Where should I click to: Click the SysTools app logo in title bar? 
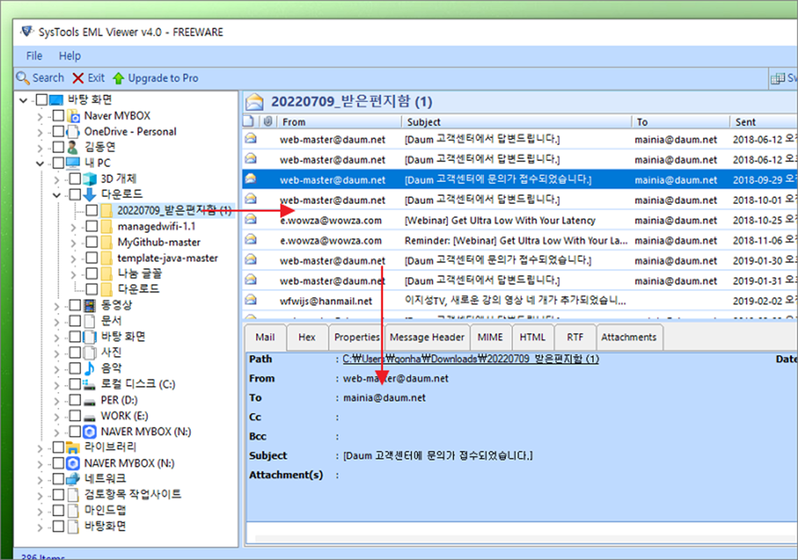click(27, 32)
